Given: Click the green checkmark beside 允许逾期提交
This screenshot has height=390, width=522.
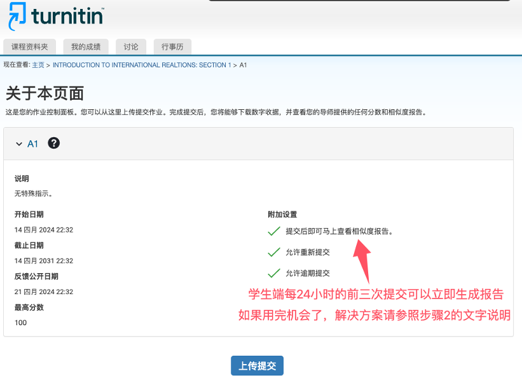Looking at the screenshot, I should pos(274,273).
